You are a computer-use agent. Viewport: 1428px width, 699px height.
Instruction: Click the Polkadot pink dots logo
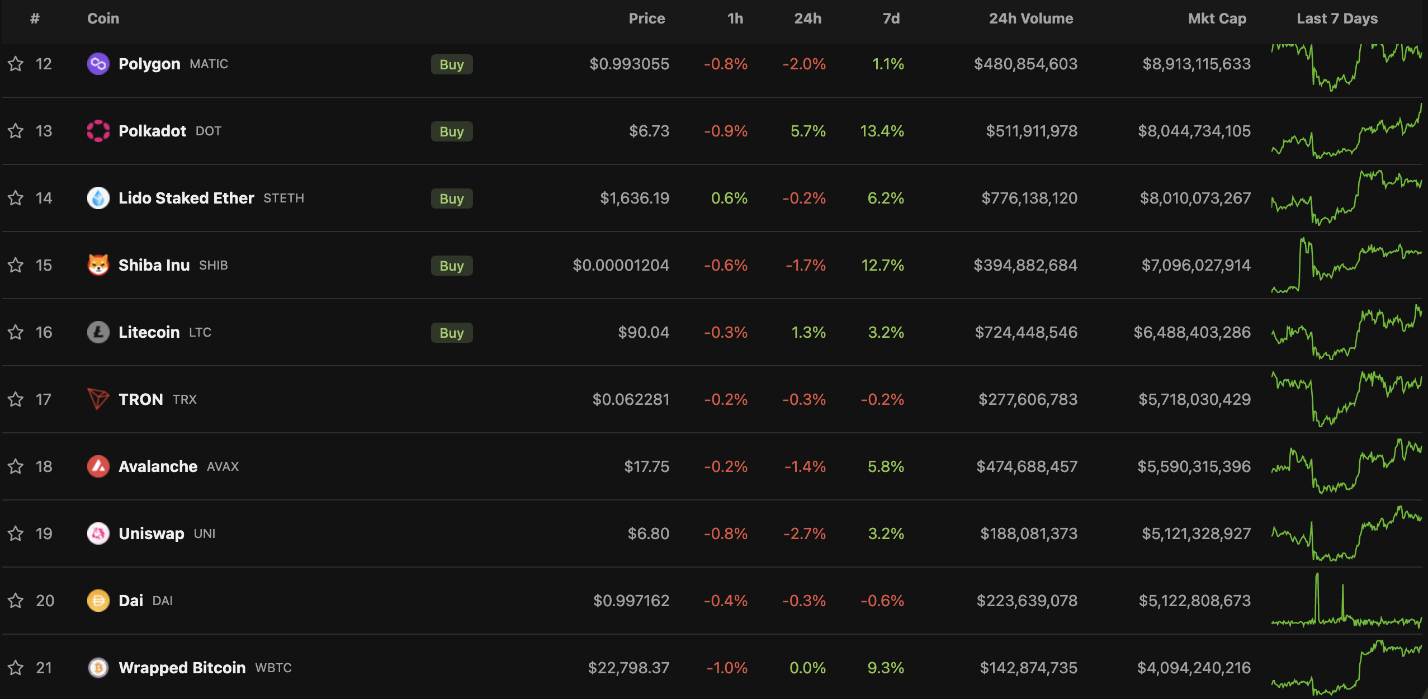[98, 131]
